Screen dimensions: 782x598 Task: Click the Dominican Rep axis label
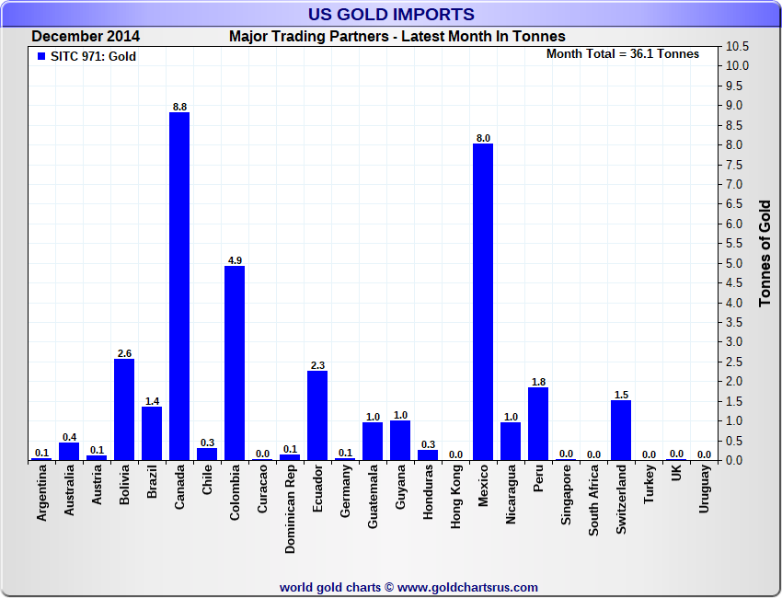[x=290, y=510]
